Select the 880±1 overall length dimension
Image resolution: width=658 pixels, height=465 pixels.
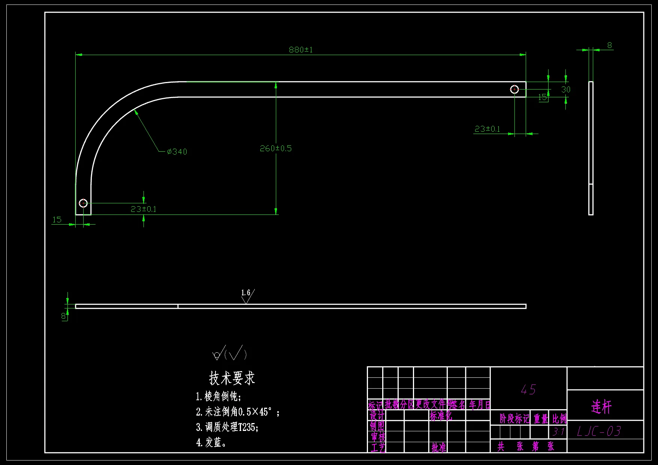pos(301,49)
